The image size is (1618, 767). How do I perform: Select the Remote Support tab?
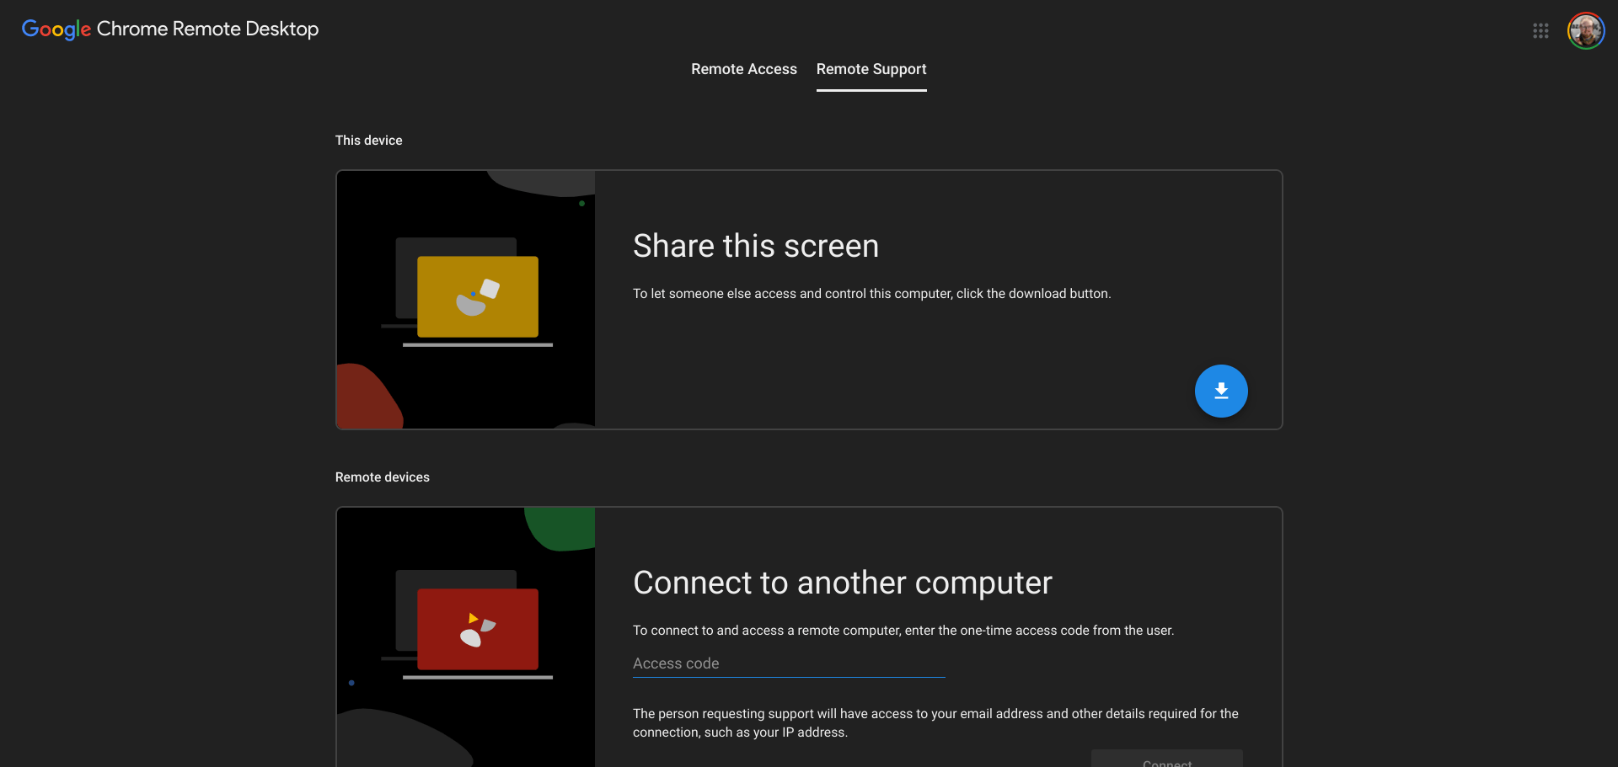tap(871, 69)
